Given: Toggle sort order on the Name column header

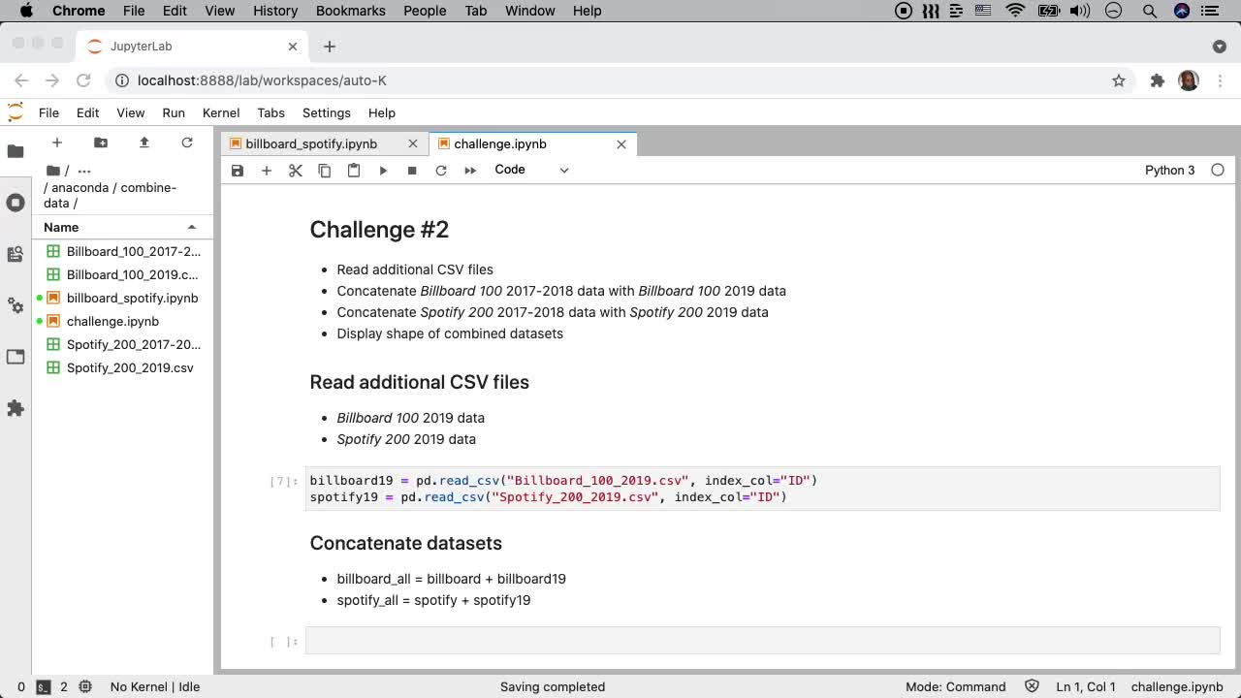Looking at the screenshot, I should [121, 227].
